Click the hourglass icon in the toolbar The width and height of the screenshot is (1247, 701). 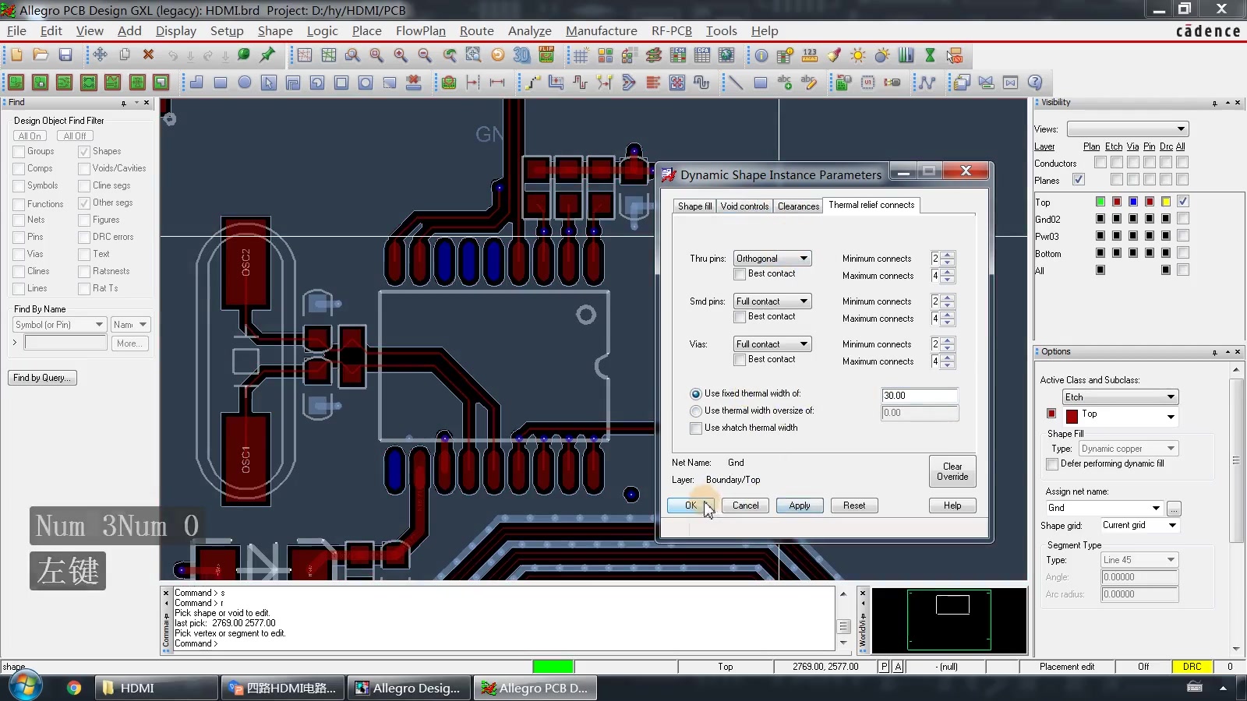pos(930,55)
